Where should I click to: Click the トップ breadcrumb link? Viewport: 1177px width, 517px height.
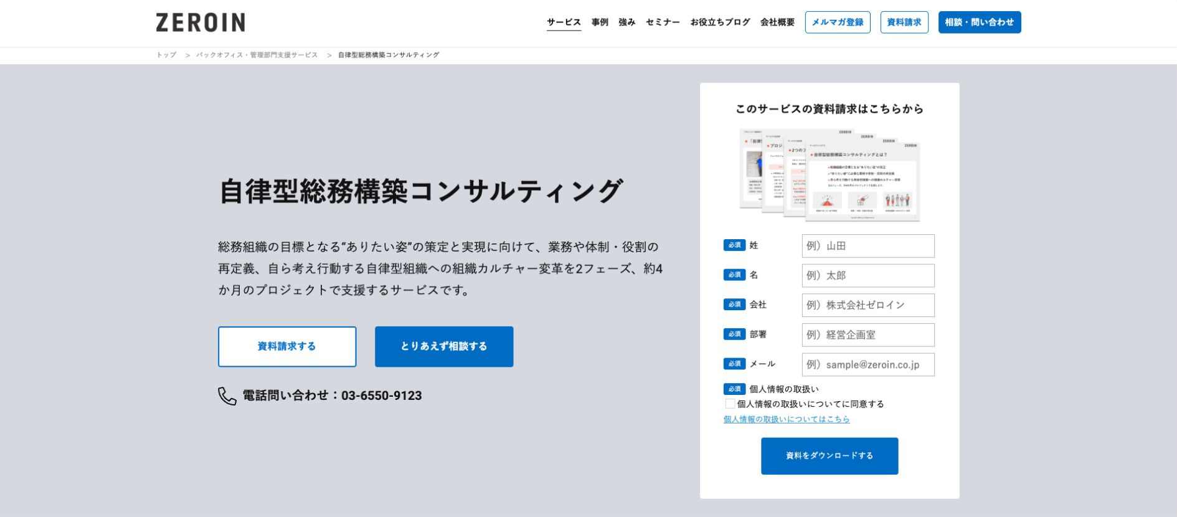[x=166, y=55]
